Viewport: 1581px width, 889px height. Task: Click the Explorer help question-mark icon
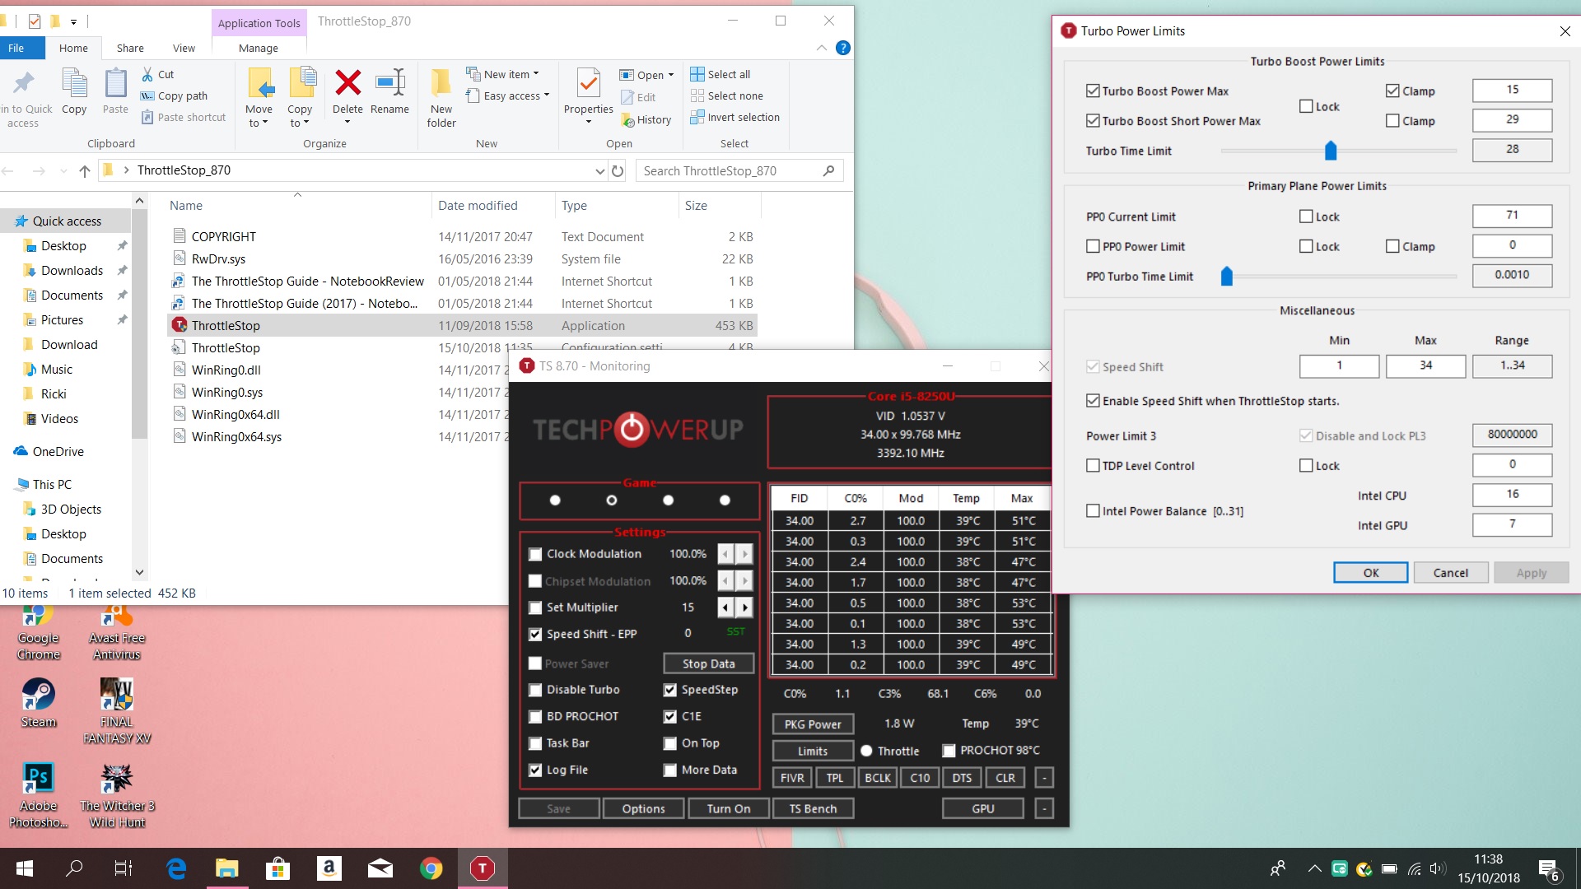pyautogui.click(x=842, y=48)
